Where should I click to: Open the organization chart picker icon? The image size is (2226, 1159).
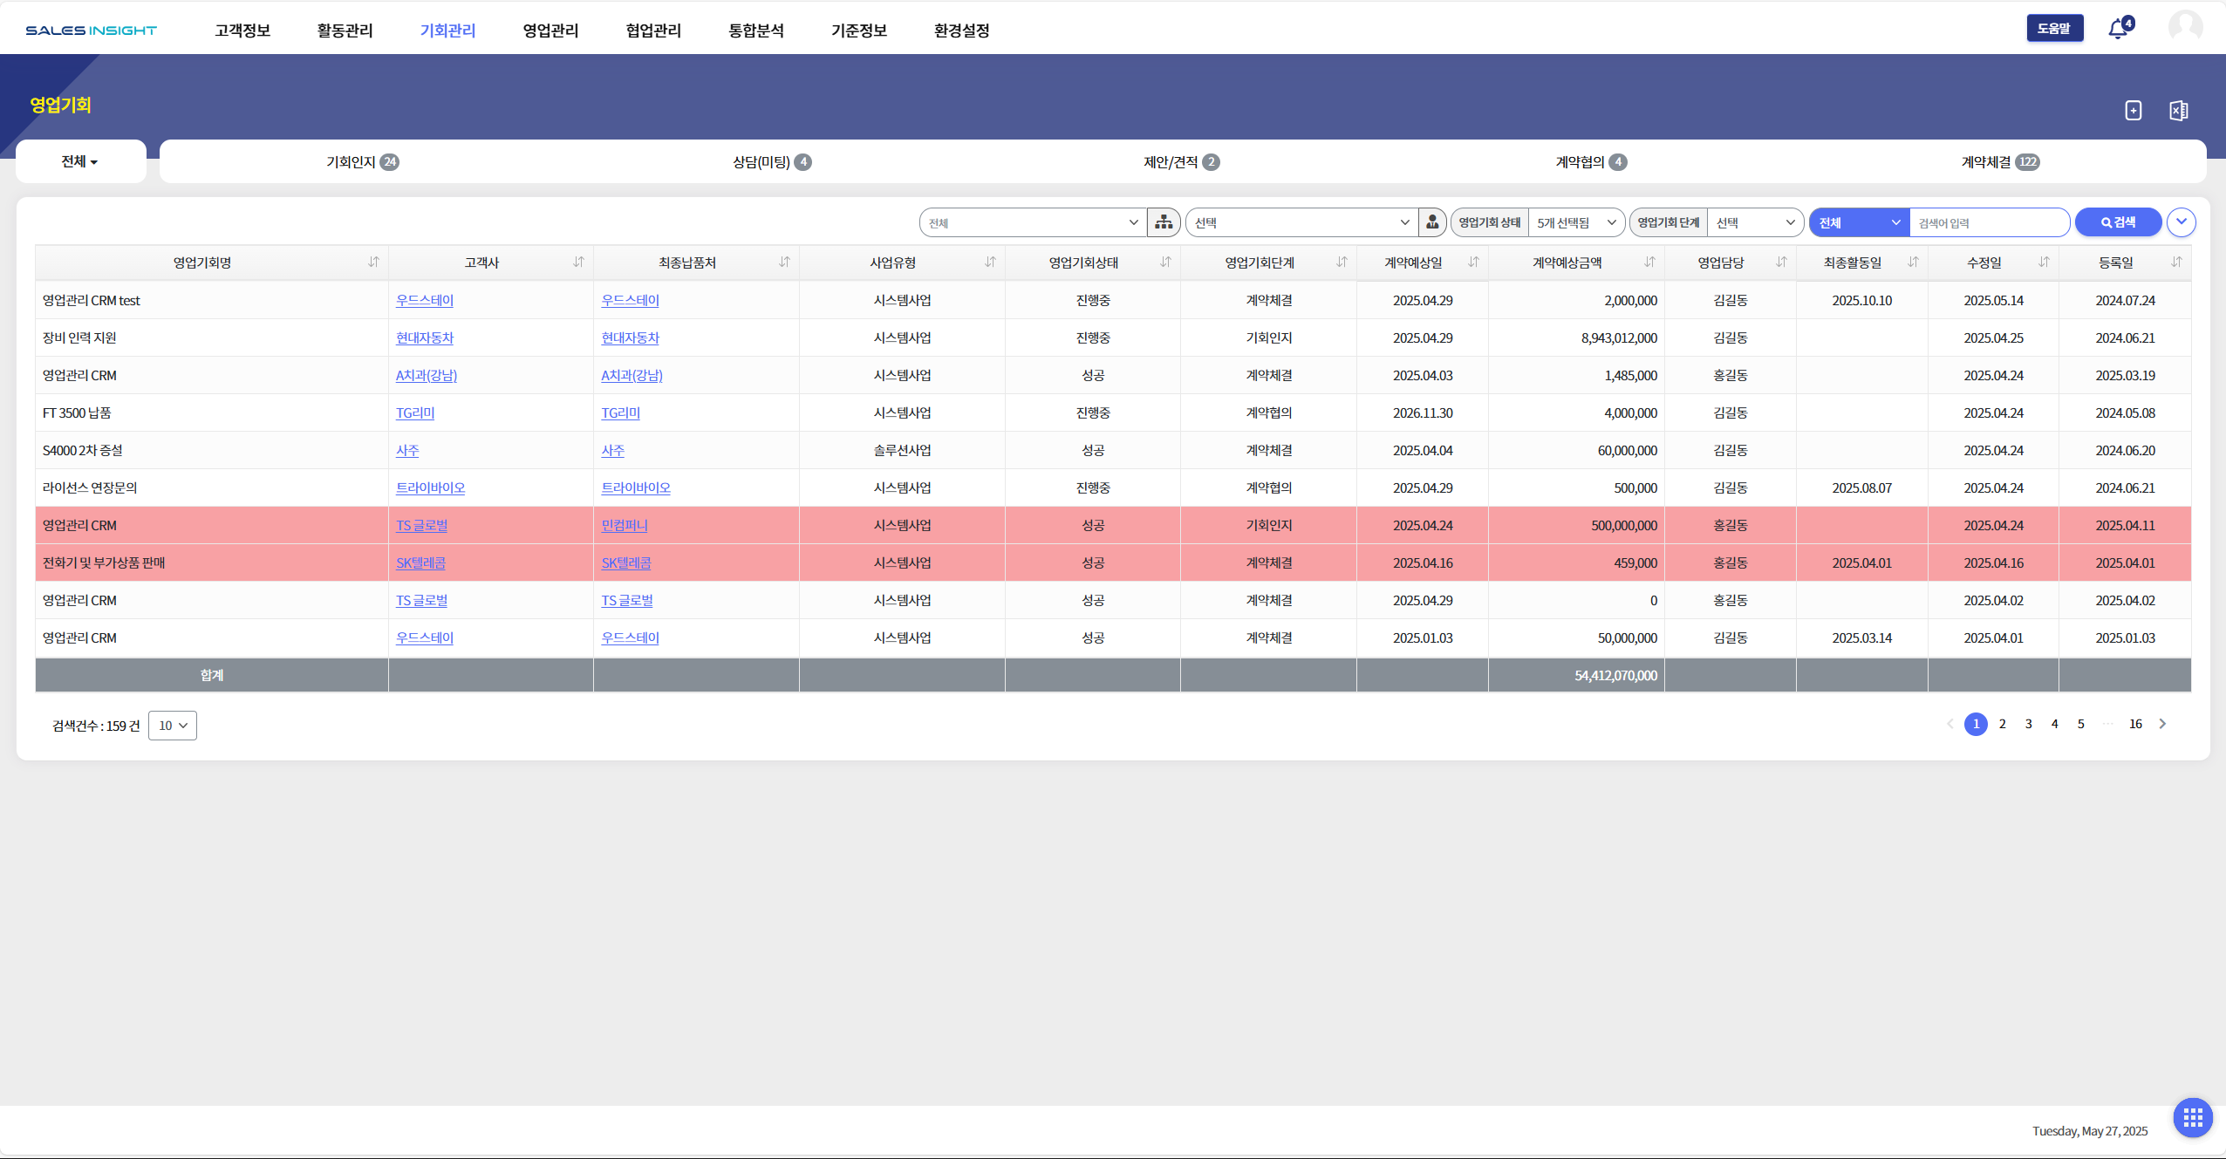tap(1164, 222)
